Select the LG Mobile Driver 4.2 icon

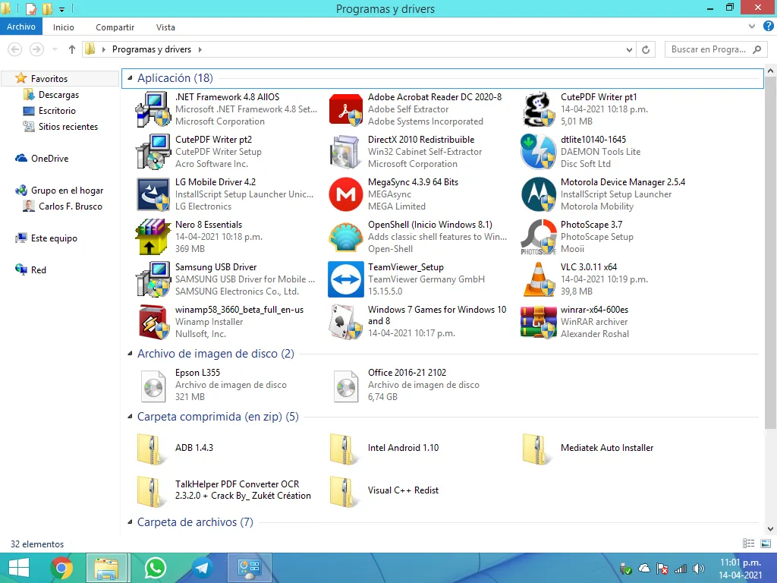(153, 194)
